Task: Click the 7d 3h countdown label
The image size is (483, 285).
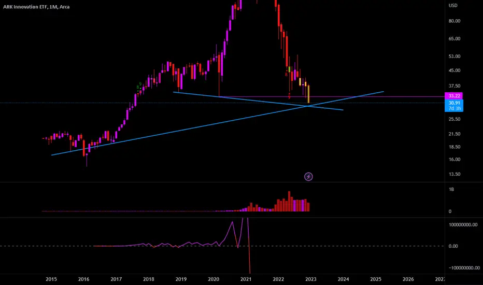Action: click(454, 108)
